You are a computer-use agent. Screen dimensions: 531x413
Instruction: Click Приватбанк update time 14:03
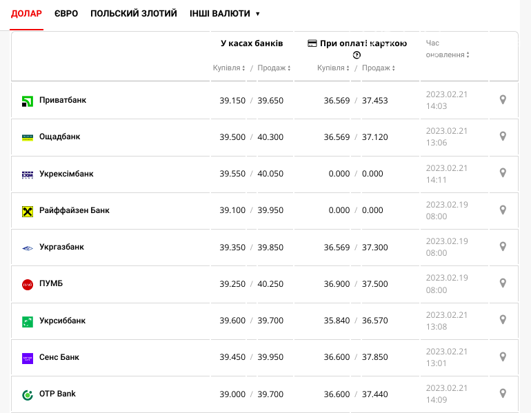(x=437, y=106)
